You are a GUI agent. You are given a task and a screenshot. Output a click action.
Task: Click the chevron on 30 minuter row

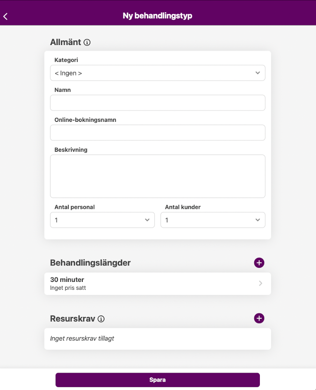point(260,283)
